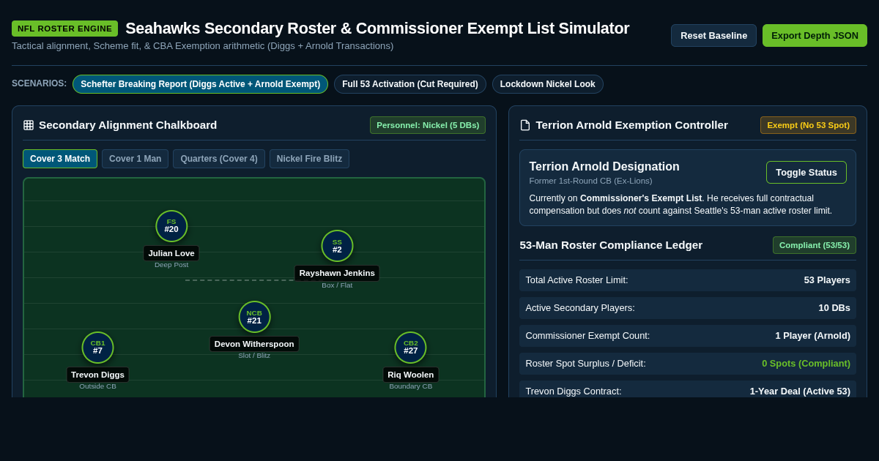
Task: Click Toggle Status for Arnold designation
Action: tap(806, 172)
